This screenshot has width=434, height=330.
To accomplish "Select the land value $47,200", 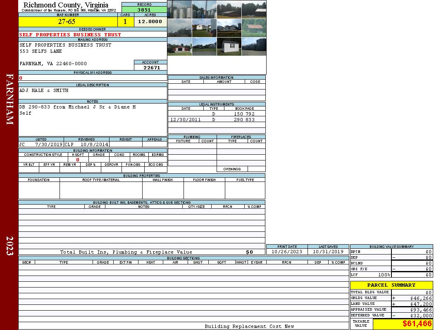I will coord(421,304).
